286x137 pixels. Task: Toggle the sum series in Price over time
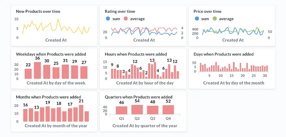197,19
